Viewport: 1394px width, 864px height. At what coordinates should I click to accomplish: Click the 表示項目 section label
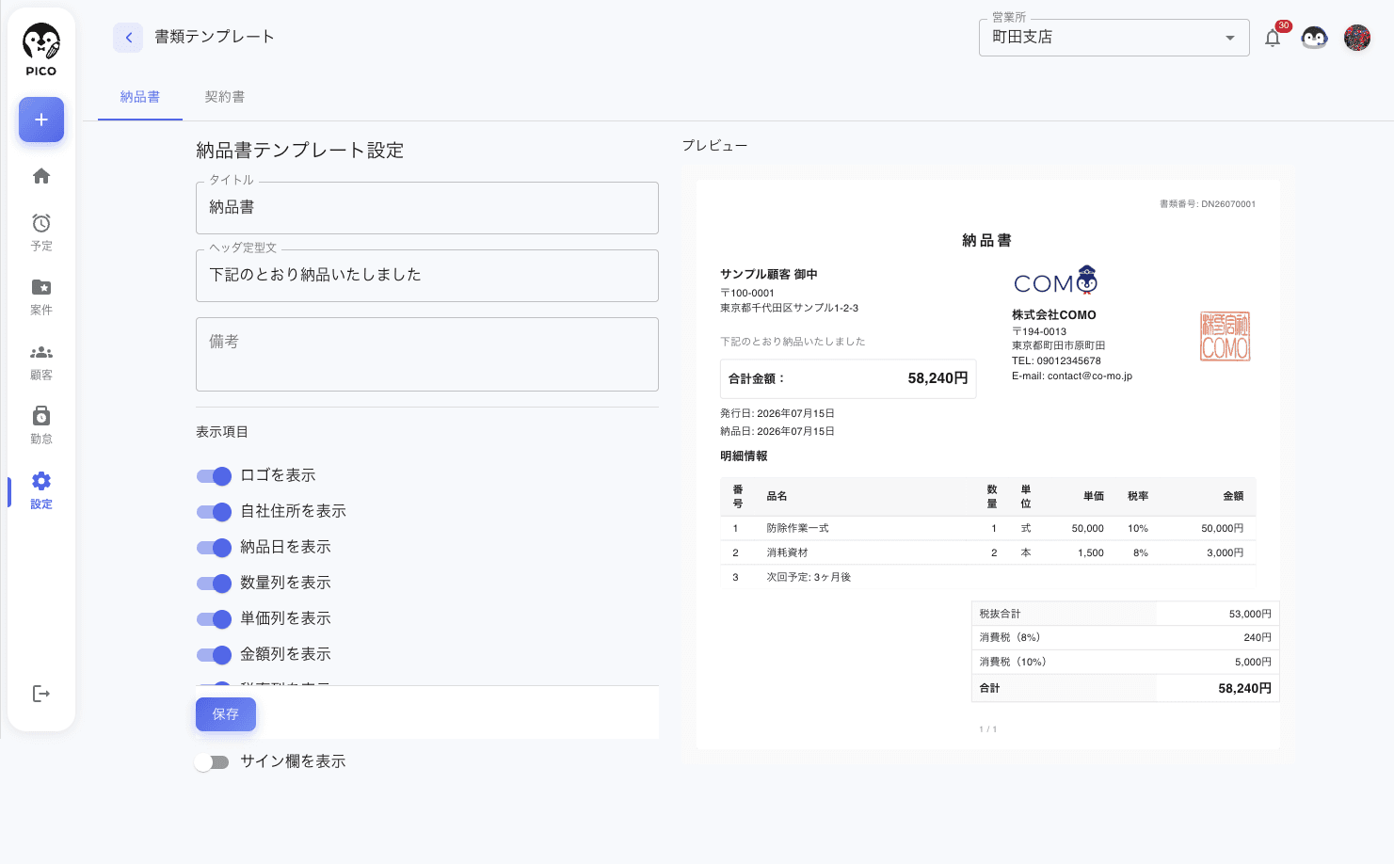pos(222,432)
